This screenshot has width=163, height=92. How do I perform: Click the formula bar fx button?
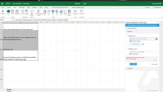coord(14,20)
